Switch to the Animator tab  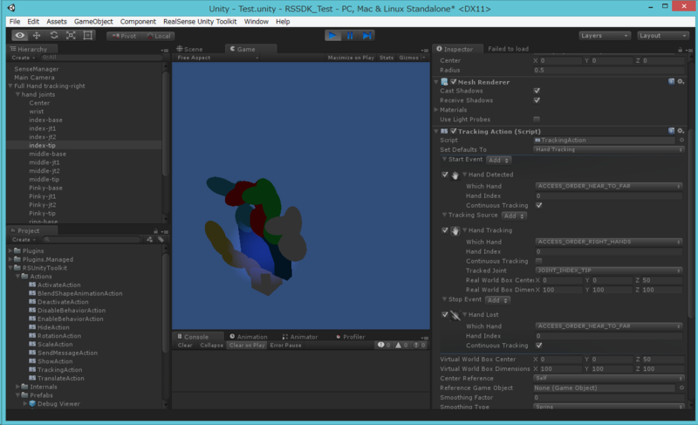pos(299,337)
